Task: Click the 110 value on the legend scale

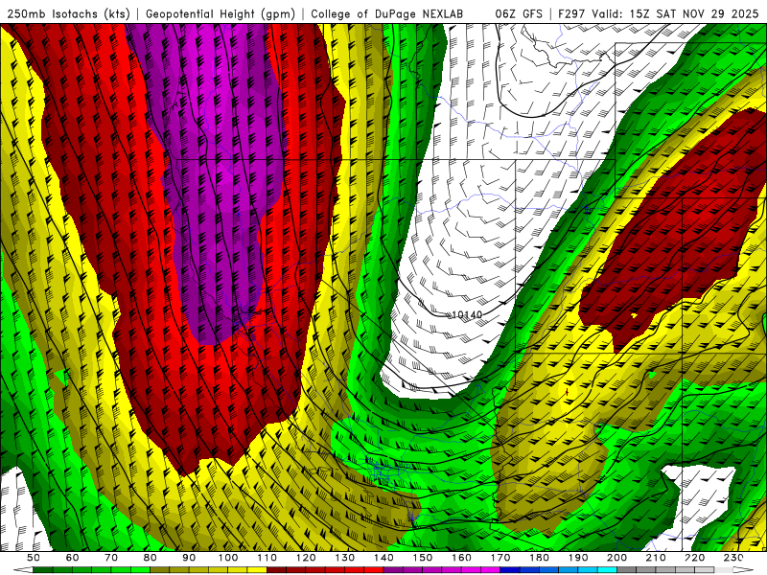Action: coord(267,558)
